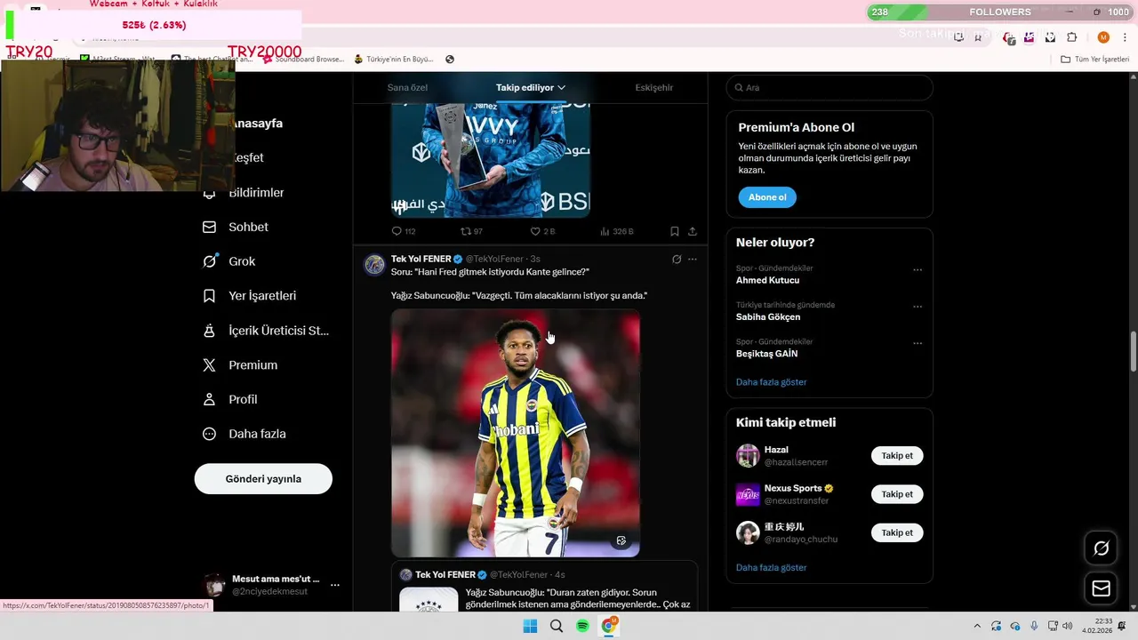Open the Fred Fenerbahçe jersey photo

click(516, 433)
